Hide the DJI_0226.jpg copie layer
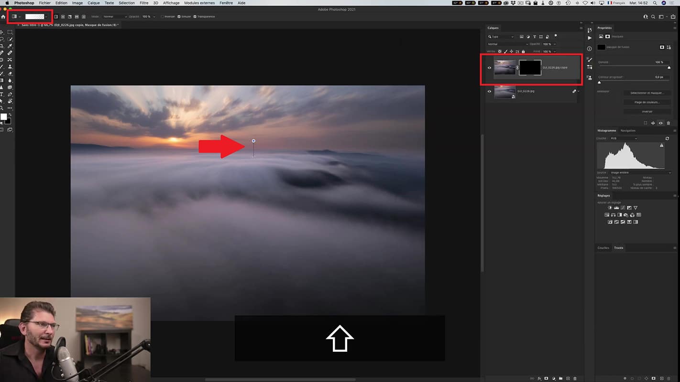This screenshot has height=382, width=680. (489, 68)
